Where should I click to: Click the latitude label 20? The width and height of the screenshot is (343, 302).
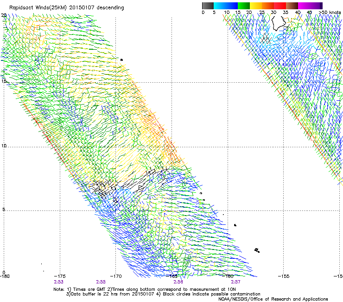pos(4,15)
